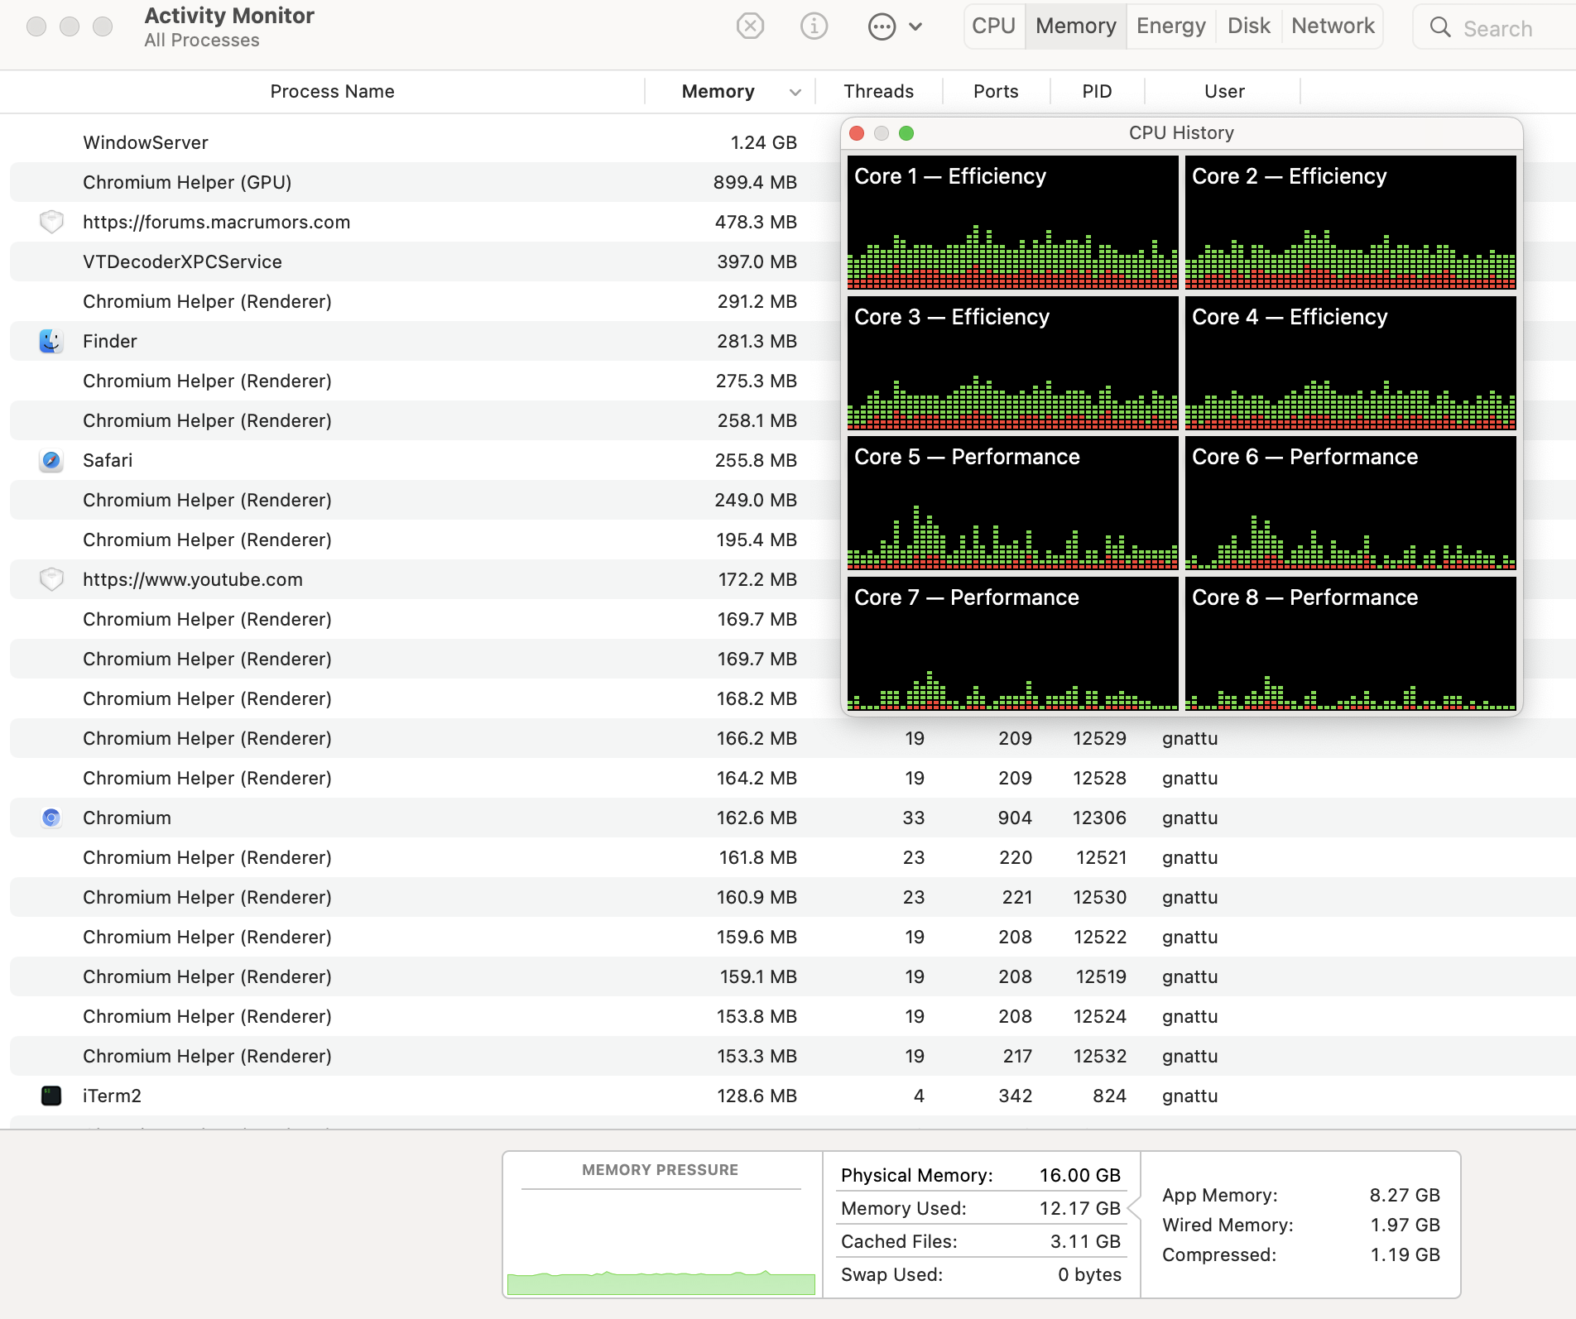1576x1319 pixels.
Task: Switch to the Disk tab
Action: [1249, 26]
